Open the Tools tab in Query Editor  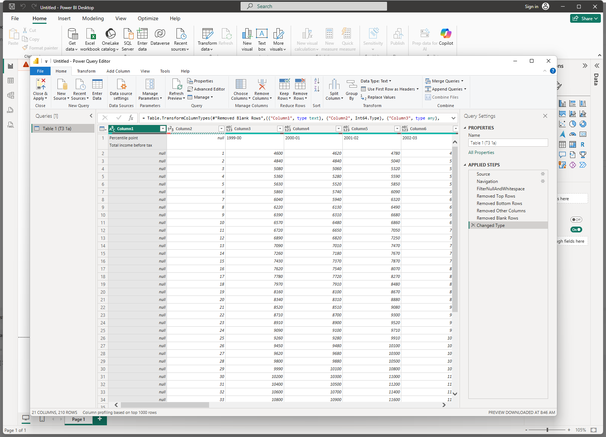tap(165, 71)
